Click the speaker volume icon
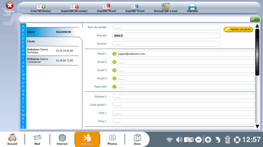263x147 pixels. coord(179,140)
